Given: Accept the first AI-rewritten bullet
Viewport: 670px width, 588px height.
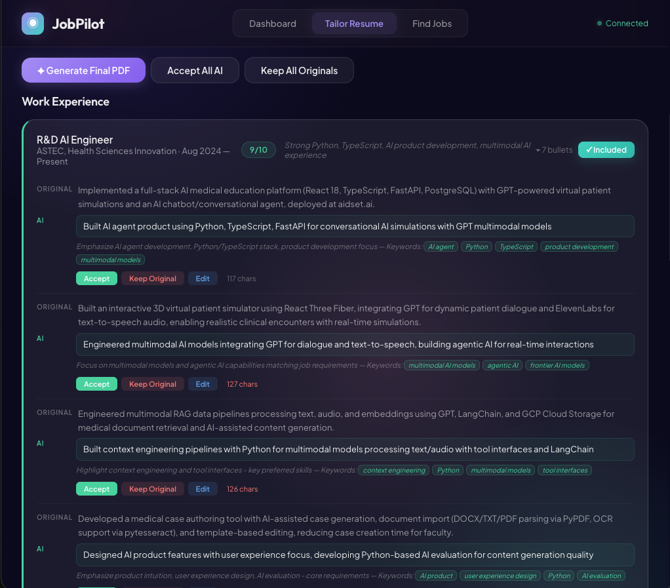Looking at the screenshot, I should (x=96, y=278).
